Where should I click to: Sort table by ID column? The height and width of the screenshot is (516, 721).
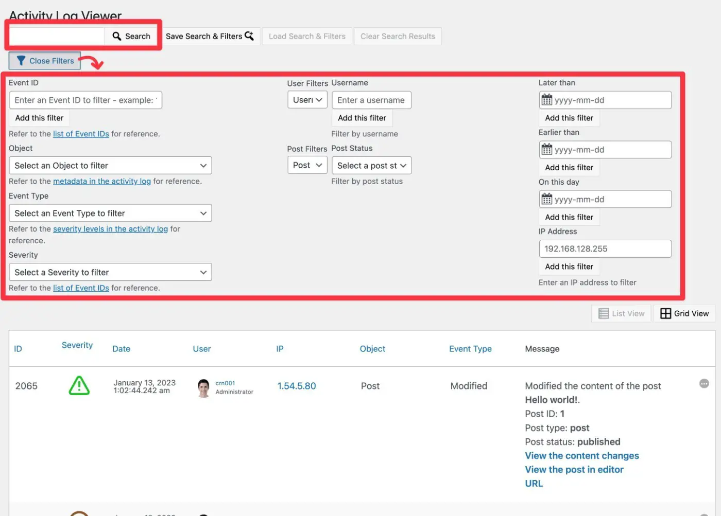pyautogui.click(x=18, y=349)
